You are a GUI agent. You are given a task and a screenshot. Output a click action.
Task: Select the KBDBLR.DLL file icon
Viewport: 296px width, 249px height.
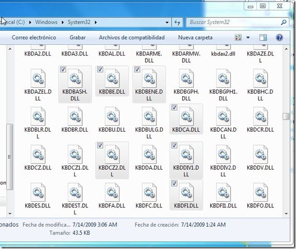click(x=38, y=116)
